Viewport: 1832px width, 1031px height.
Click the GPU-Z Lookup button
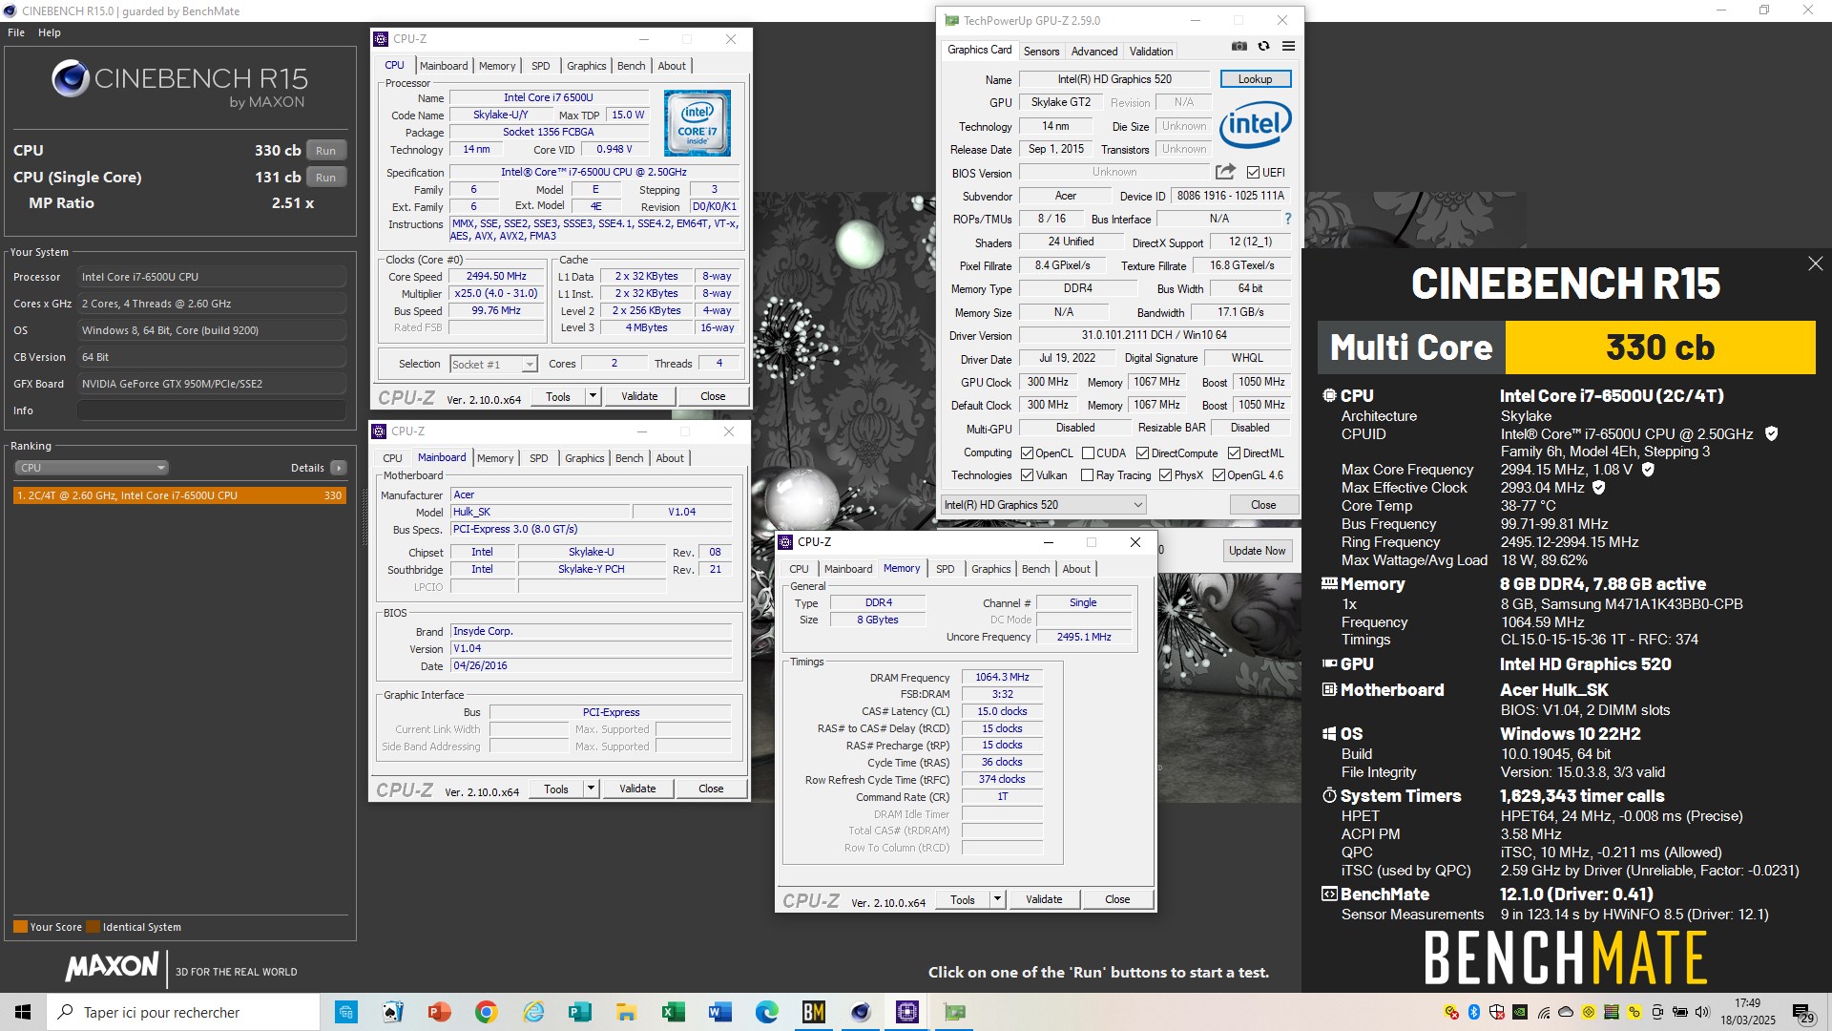1255,79
